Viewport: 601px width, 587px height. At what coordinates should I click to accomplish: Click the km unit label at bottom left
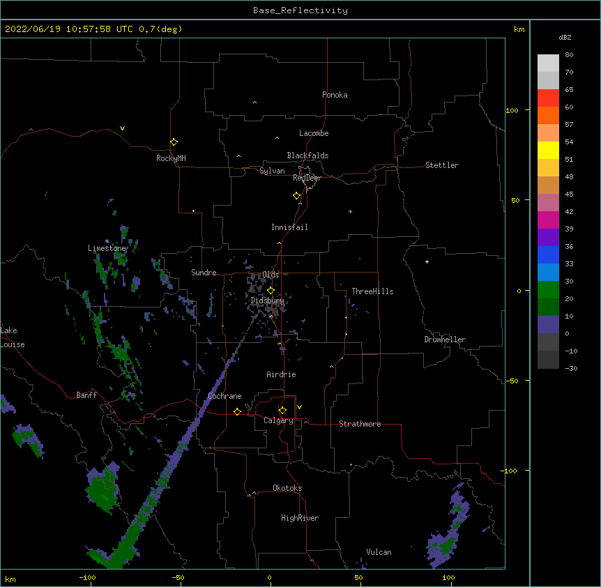point(10,579)
